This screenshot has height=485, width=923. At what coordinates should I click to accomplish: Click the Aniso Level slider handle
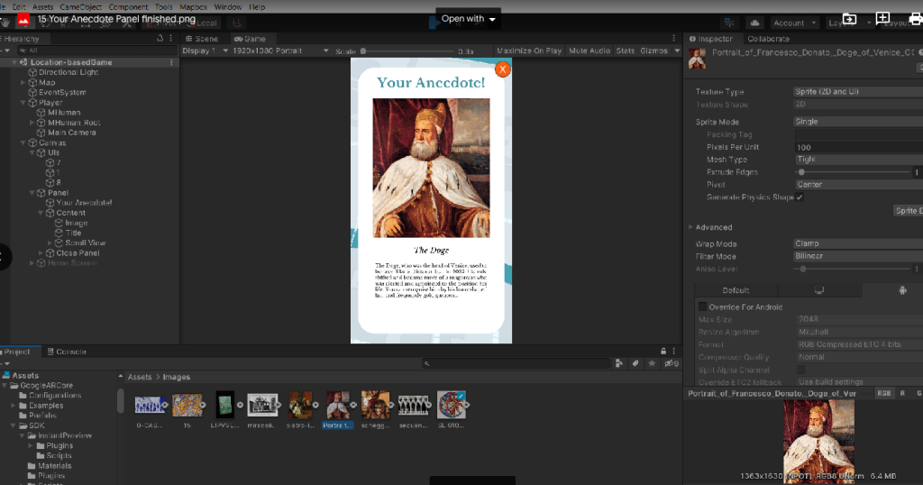pyautogui.click(x=803, y=269)
